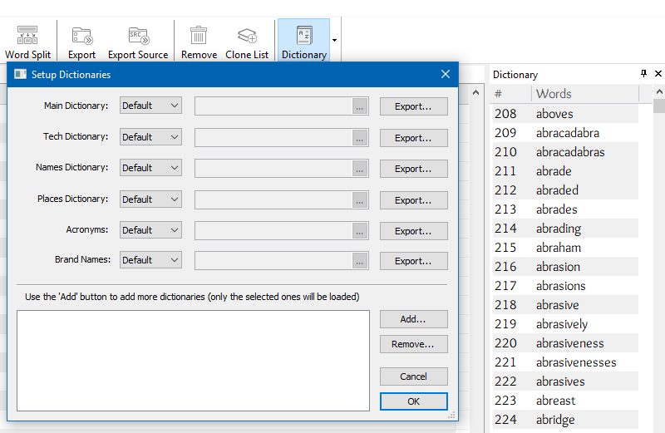The width and height of the screenshot is (665, 433).
Task: Select the word 'aboves' row 208
Action: [x=565, y=114]
